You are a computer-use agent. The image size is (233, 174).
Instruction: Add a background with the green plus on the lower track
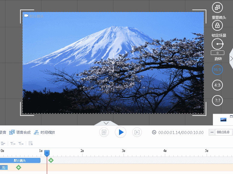coord(19,167)
